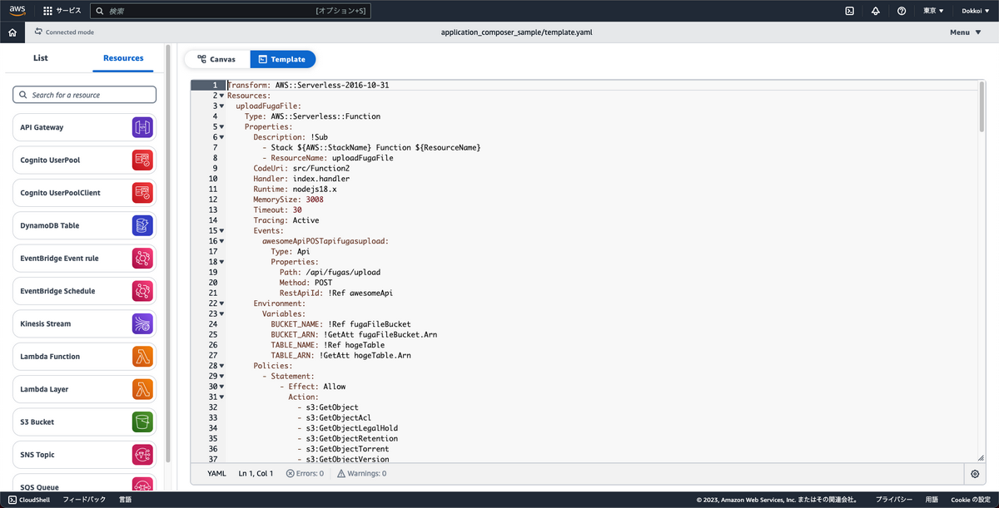Image resolution: width=999 pixels, height=508 pixels.
Task: Click the SQS Queue resource card
Action: [x=84, y=485]
